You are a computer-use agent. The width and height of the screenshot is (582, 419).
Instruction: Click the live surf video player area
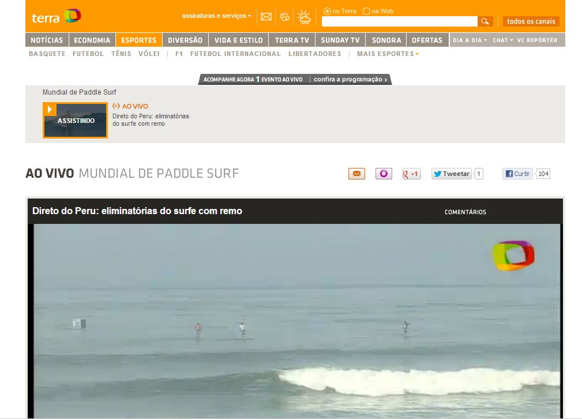pos(296,321)
